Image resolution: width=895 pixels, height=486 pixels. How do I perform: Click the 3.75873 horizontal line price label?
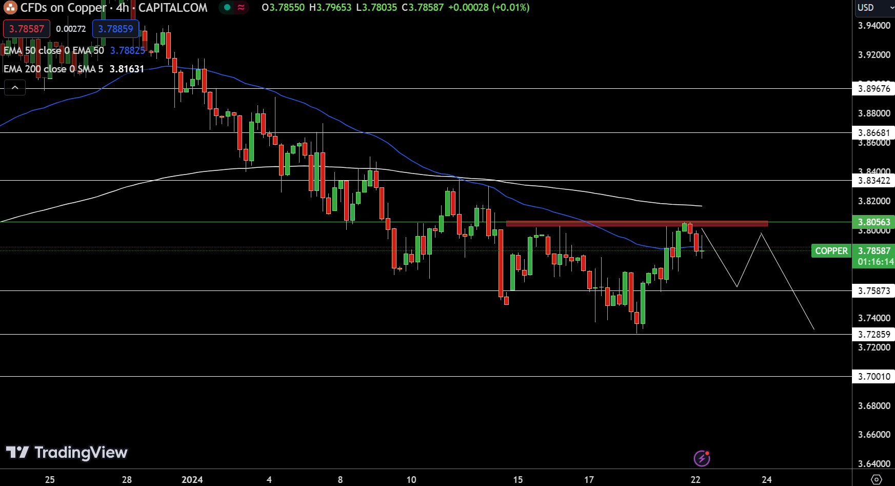pyautogui.click(x=874, y=290)
